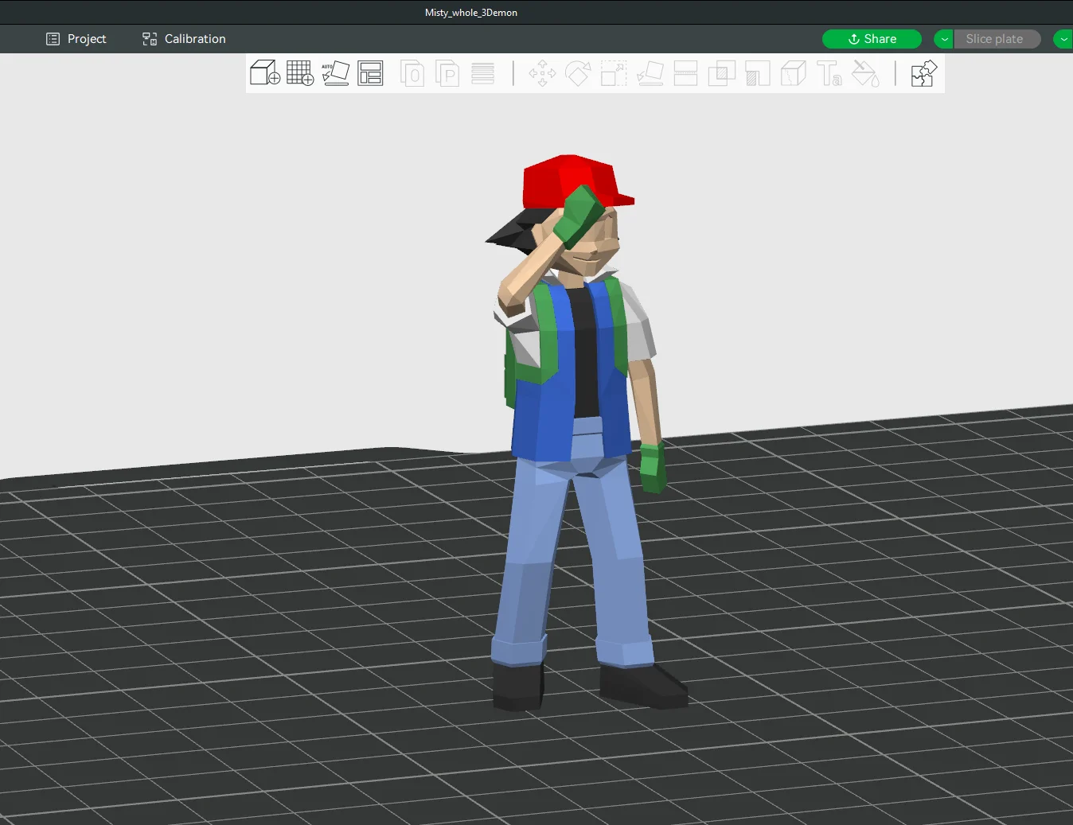Click the Split to objects icon
The width and height of the screenshot is (1073, 825).
tap(412, 73)
